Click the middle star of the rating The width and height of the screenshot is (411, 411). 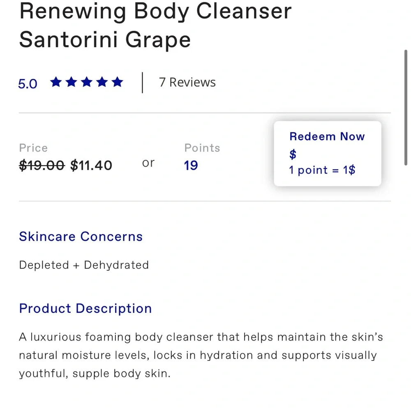(x=87, y=82)
